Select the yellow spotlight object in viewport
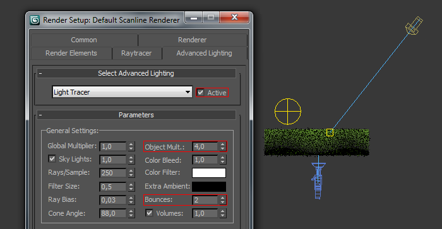Image resolution: width=442 pixels, height=229 pixels. [414, 26]
